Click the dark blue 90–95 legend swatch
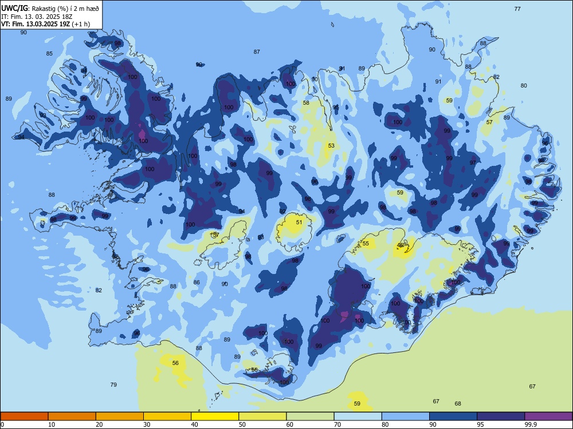 (453, 416)
